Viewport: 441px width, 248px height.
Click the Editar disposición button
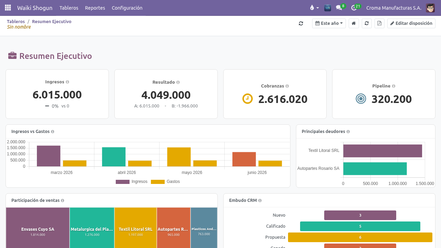point(411,23)
